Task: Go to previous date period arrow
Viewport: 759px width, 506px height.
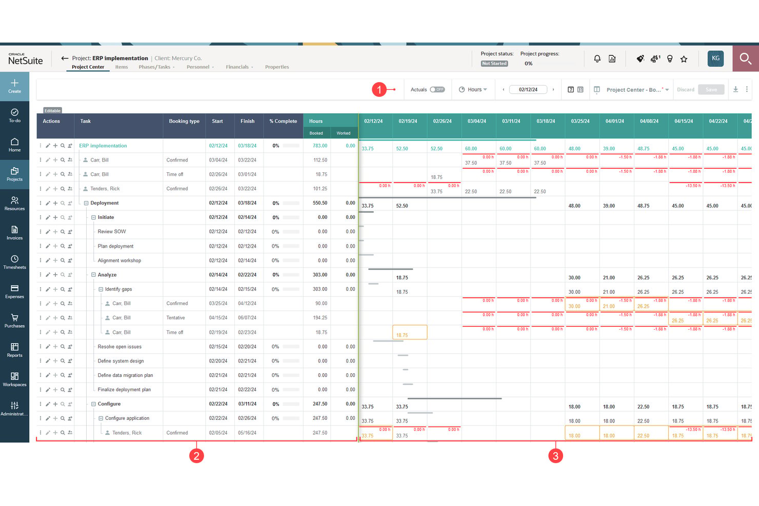Action: (x=504, y=89)
